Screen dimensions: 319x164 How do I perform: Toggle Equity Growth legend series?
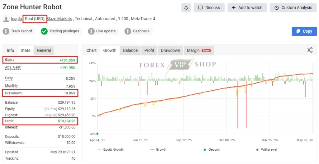(x=111, y=150)
